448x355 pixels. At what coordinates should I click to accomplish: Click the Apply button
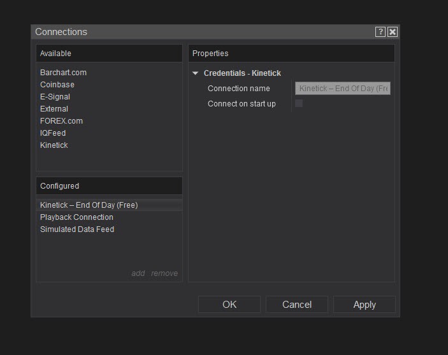(365, 305)
